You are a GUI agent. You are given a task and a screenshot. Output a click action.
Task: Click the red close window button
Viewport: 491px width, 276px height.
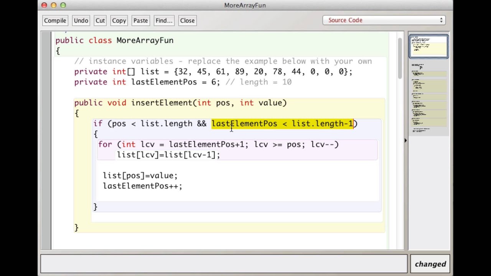click(x=44, y=5)
